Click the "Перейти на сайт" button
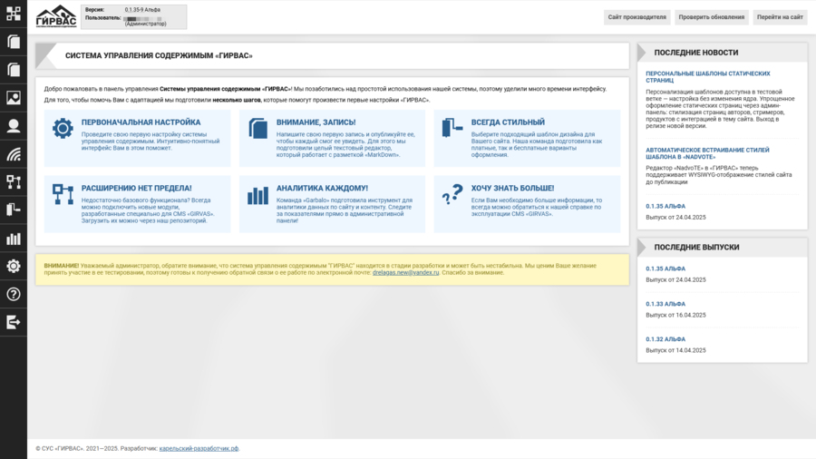Viewport: 816px width, 459px height. (779, 17)
